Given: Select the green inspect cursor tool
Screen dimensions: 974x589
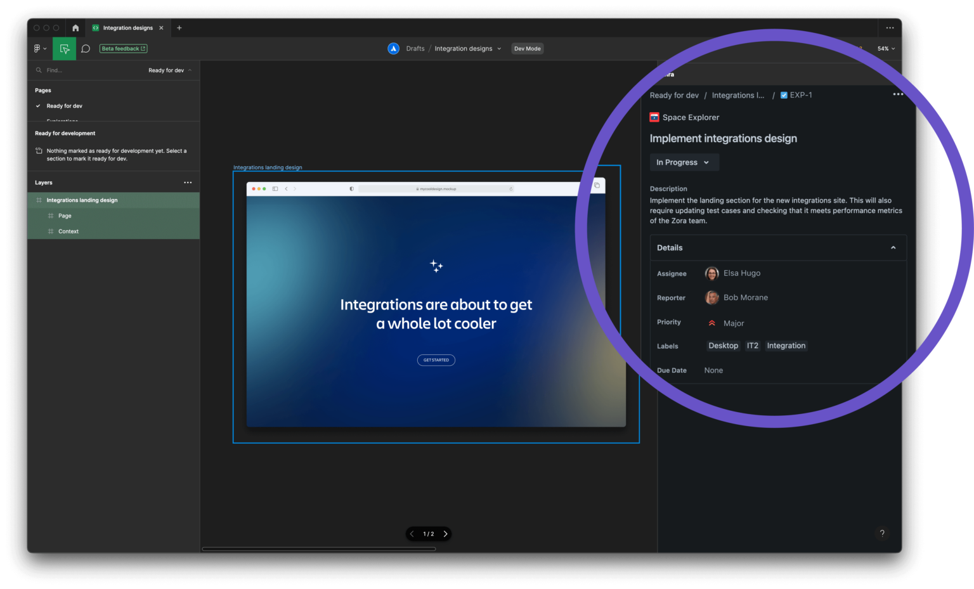Looking at the screenshot, I should coord(64,48).
